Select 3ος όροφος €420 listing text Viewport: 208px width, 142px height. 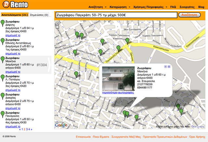(x=16, y=86)
